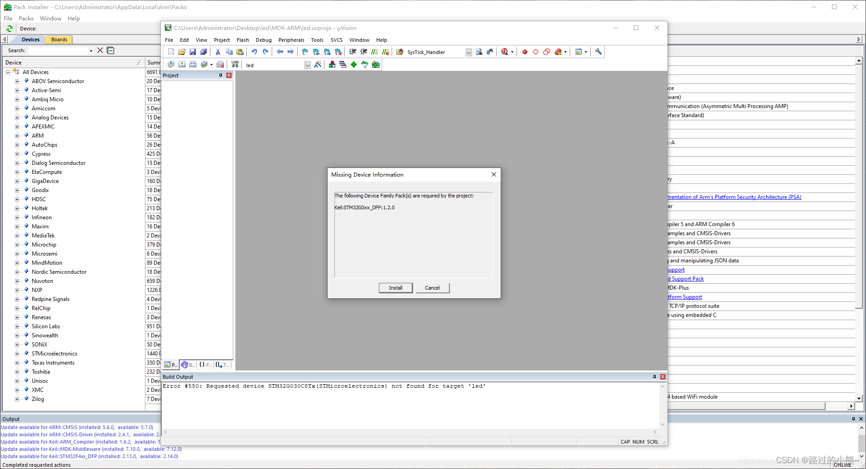
Task: Click the Save icon in µVision toolbar
Action: tap(193, 52)
